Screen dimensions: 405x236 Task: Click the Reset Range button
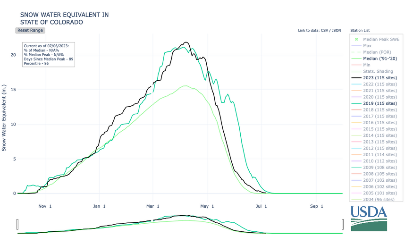(x=30, y=30)
